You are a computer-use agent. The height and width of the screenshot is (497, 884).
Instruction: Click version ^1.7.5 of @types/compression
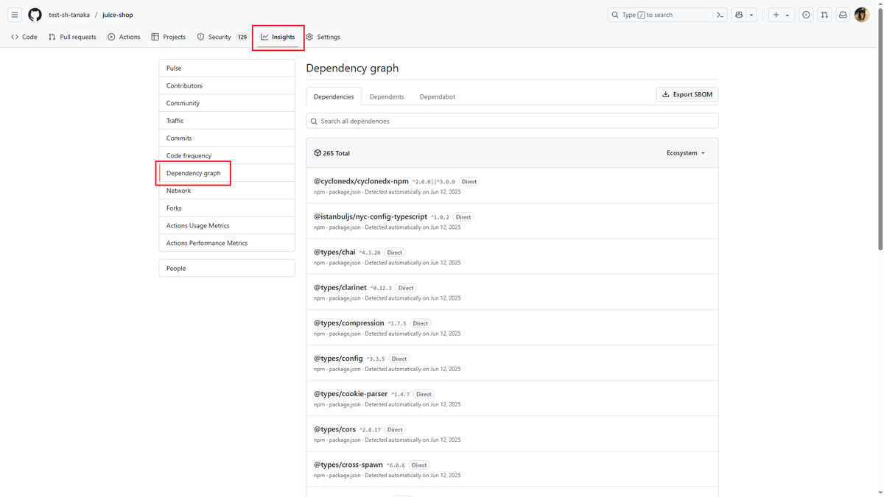point(397,323)
